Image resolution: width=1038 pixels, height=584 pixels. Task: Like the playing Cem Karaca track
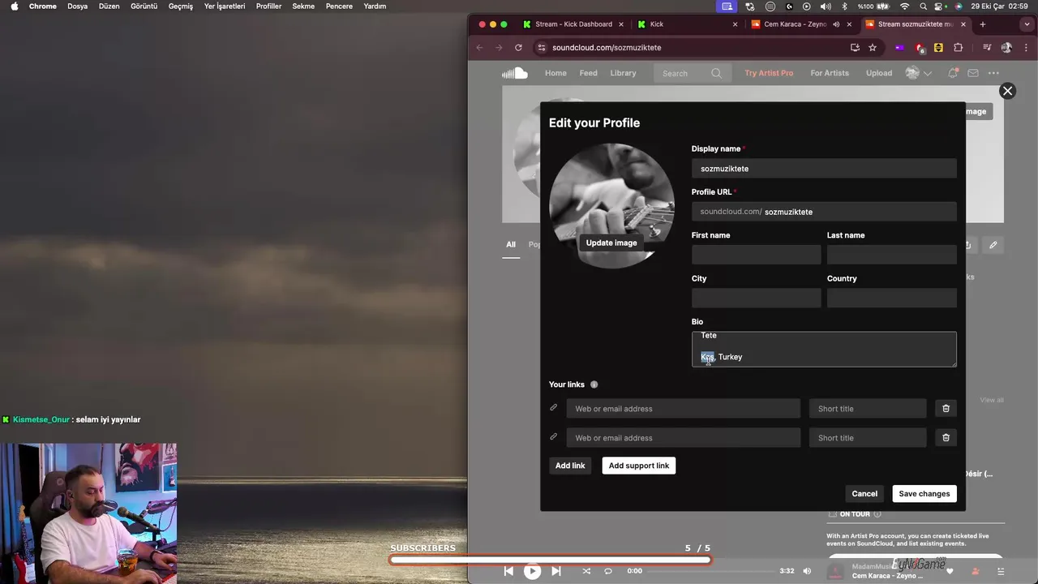pos(950,571)
